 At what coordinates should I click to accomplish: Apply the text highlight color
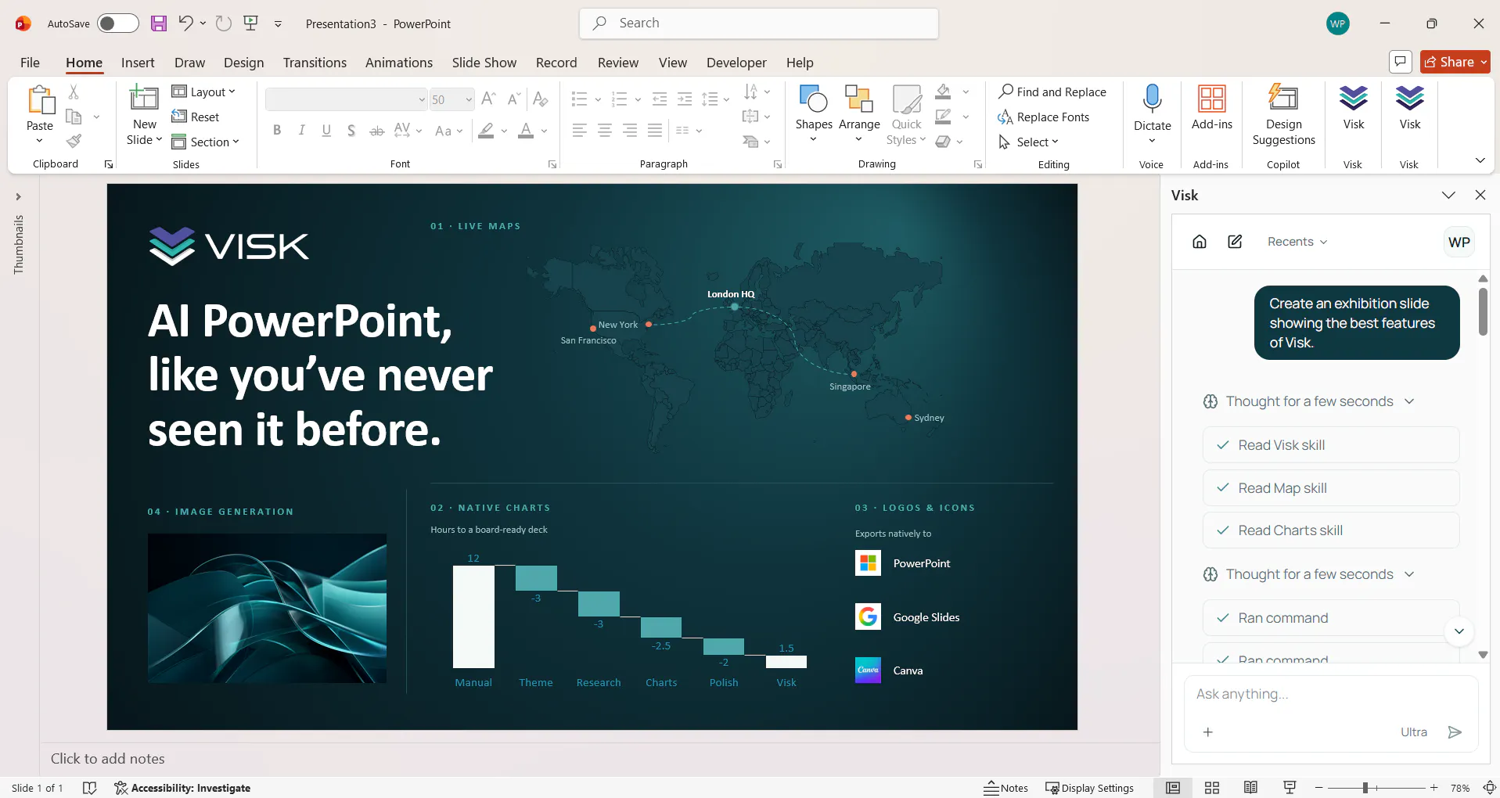(x=486, y=131)
